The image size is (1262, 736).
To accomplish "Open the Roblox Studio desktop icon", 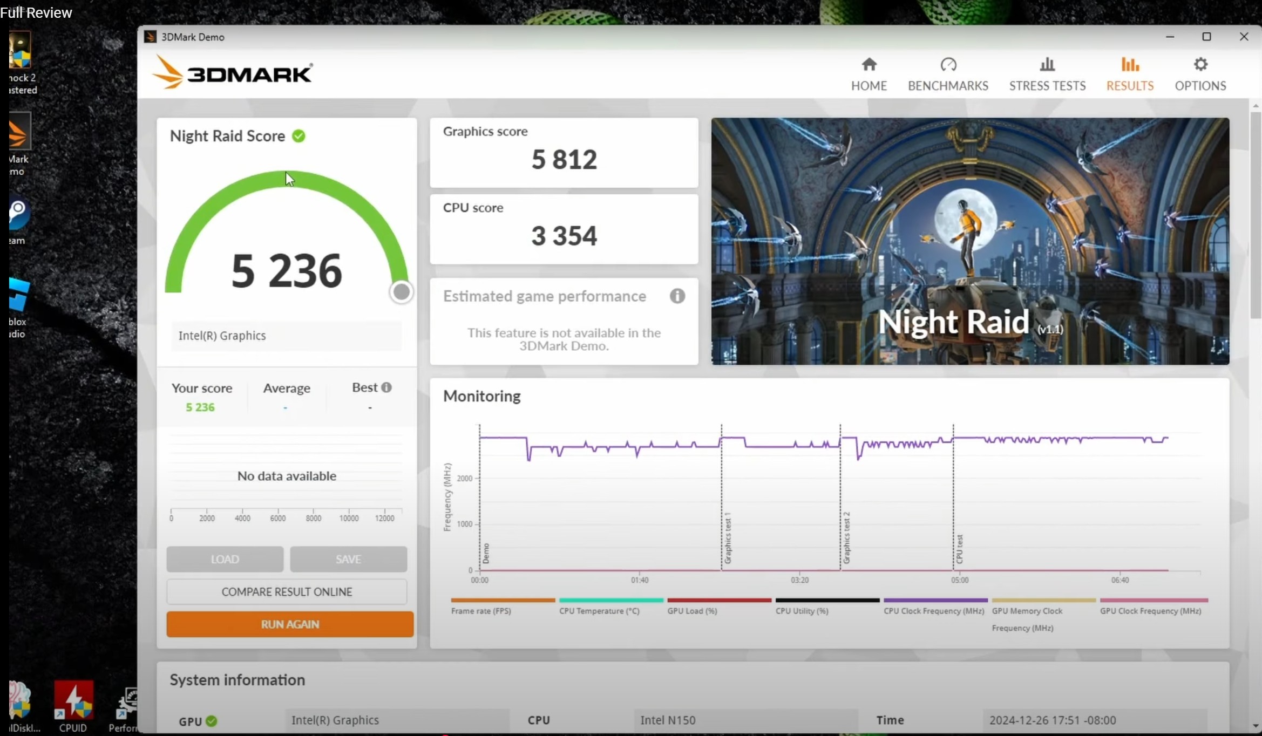I will click(18, 308).
